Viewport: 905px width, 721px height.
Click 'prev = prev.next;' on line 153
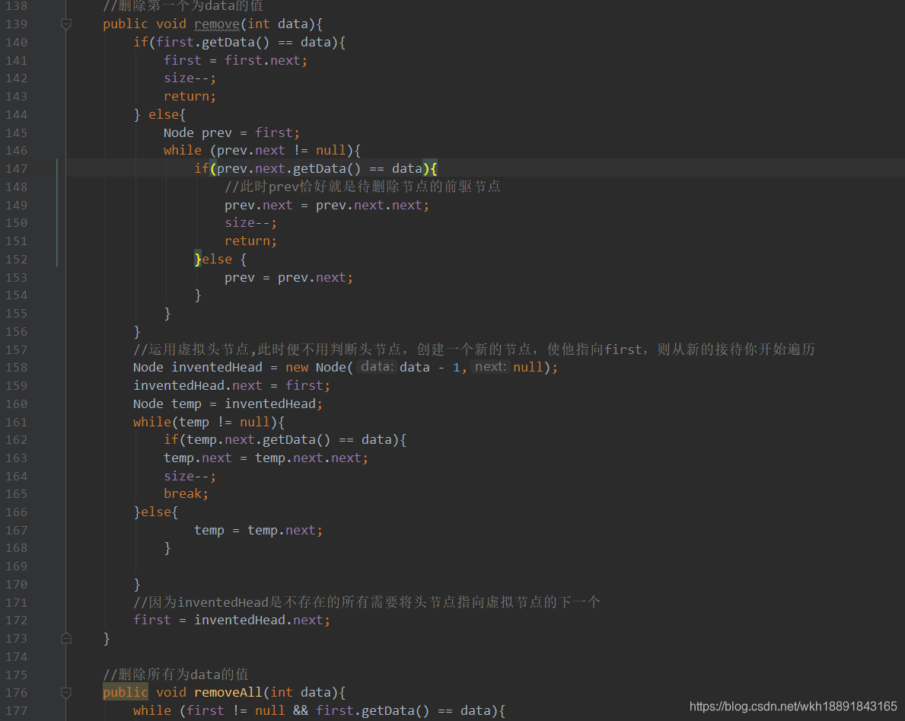(288, 278)
